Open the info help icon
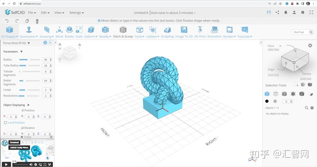This screenshot has width=317, height=167. coord(303,12)
